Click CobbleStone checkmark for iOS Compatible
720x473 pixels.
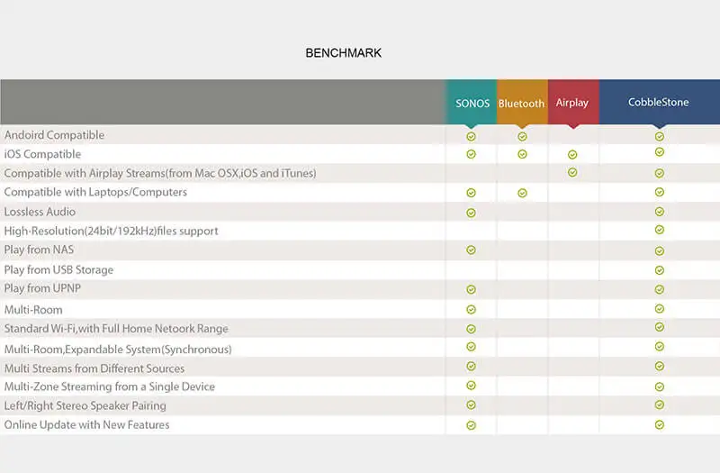coord(660,151)
